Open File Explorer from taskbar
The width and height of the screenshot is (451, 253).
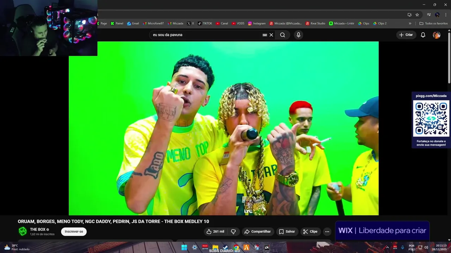point(215,247)
